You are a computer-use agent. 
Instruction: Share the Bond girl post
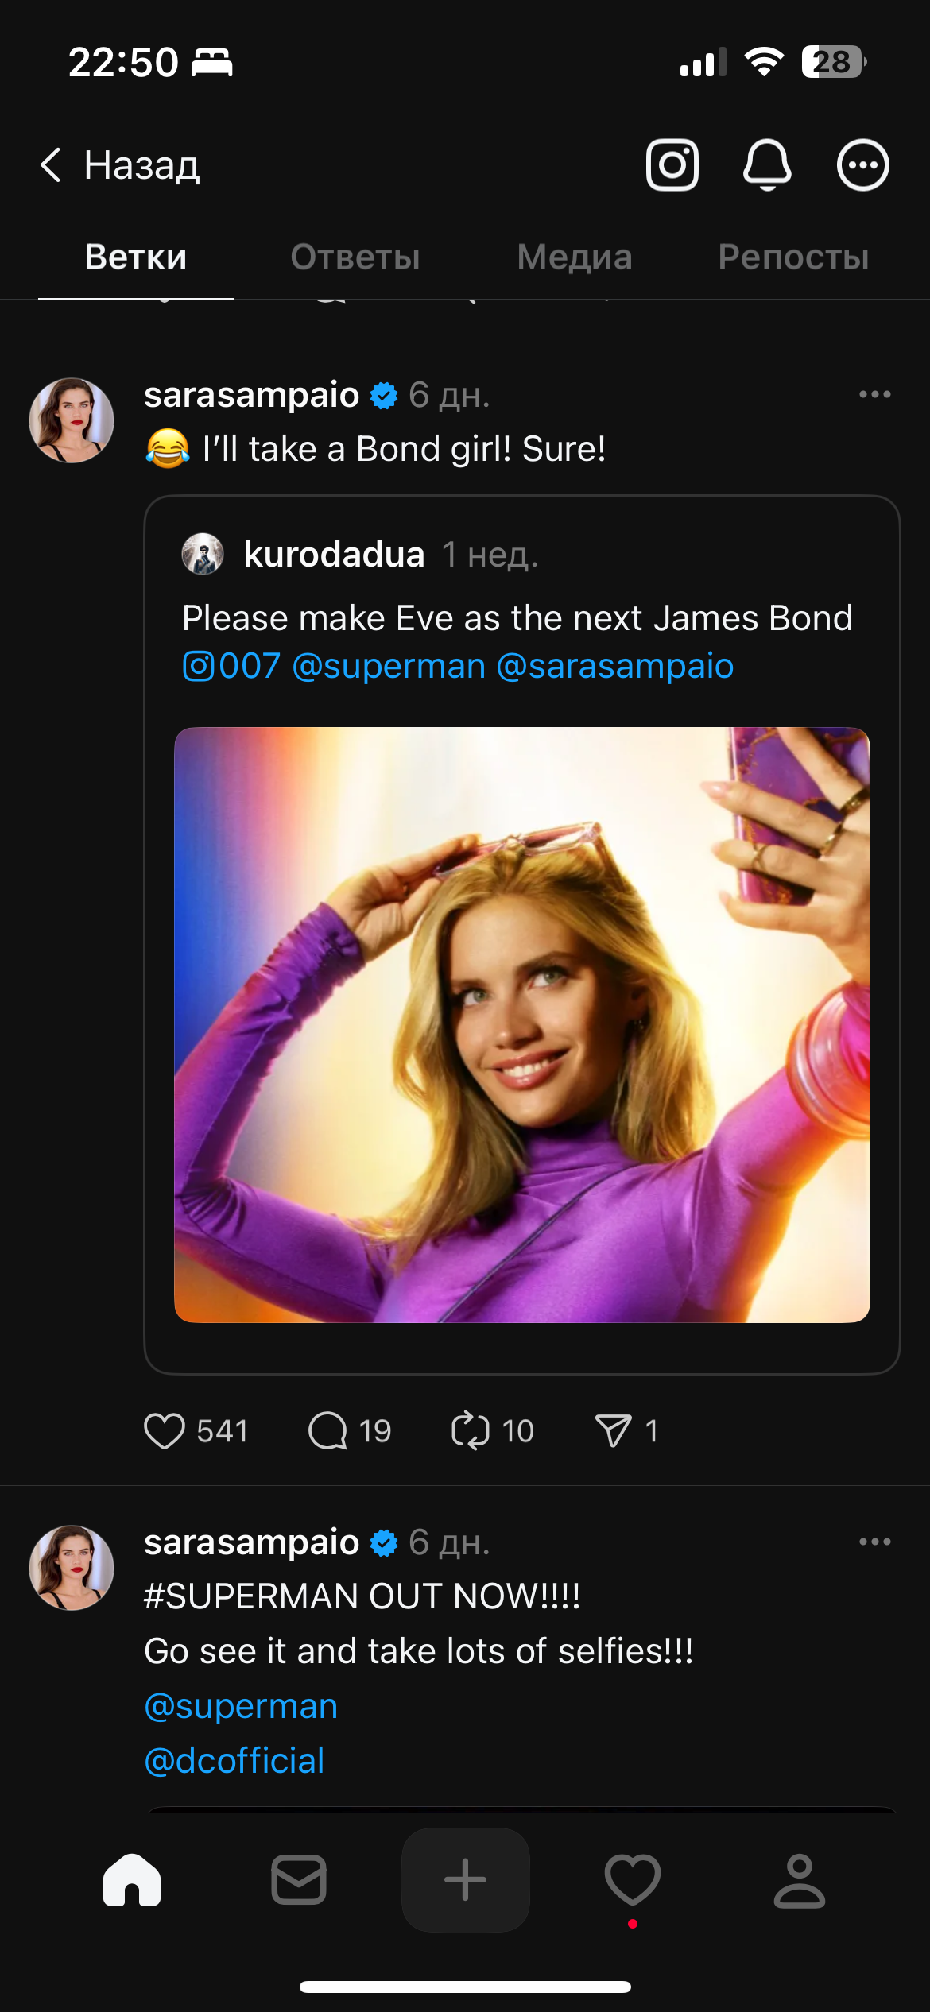click(x=614, y=1431)
